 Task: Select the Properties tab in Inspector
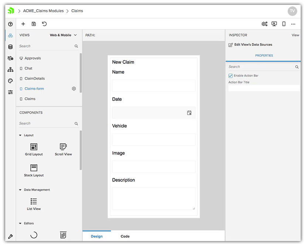(264, 56)
